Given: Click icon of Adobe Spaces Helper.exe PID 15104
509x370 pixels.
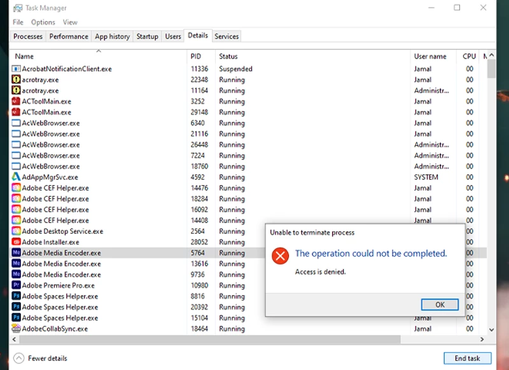Looking at the screenshot, I should pyautogui.click(x=16, y=318).
